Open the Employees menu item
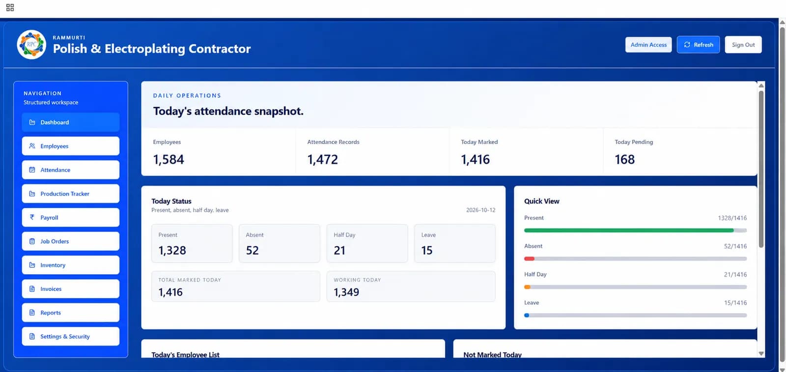The image size is (786, 372). click(x=71, y=146)
